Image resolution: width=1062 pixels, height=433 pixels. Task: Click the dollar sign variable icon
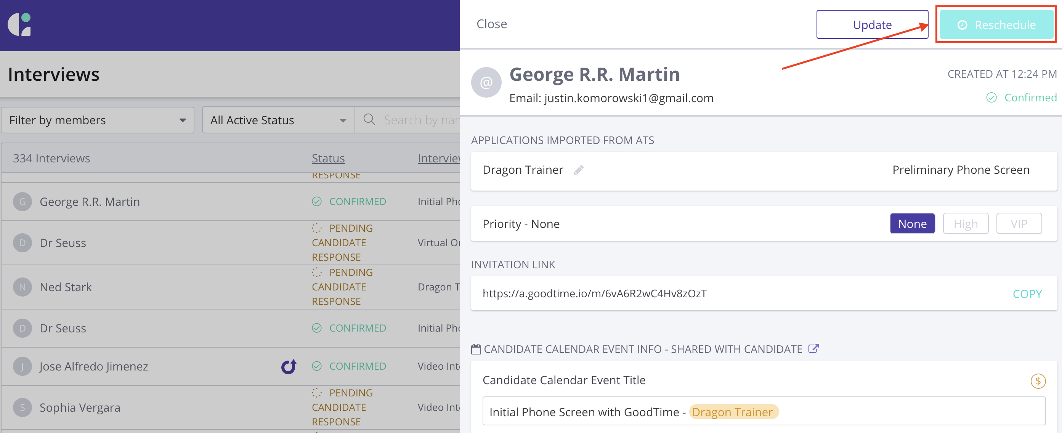pos(1038,381)
